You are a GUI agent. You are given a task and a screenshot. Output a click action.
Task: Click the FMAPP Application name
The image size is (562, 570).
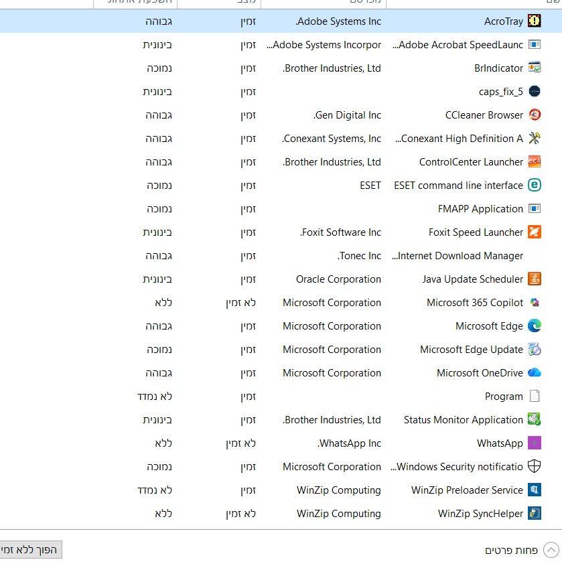click(480, 209)
